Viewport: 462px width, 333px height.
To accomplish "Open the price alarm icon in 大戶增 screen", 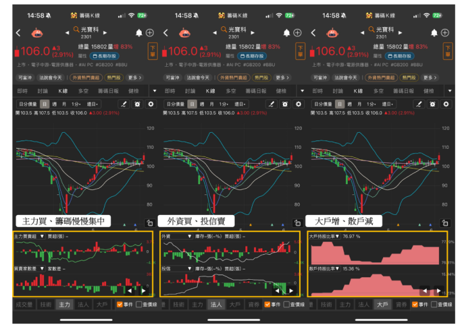I will pos(432,104).
